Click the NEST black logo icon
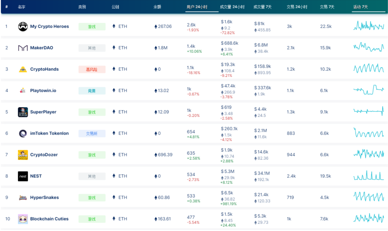The width and height of the screenshot is (388, 231). pyautogui.click(x=23, y=176)
